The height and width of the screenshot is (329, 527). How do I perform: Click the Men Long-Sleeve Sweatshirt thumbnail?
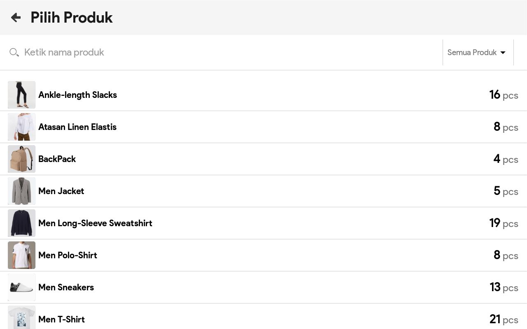point(21,223)
